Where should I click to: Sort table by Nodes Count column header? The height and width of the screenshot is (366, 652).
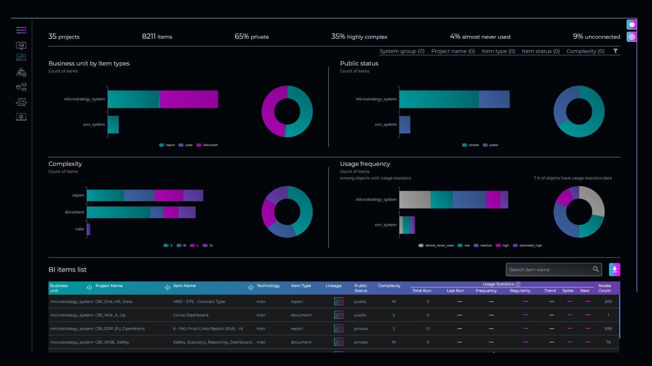click(x=604, y=288)
